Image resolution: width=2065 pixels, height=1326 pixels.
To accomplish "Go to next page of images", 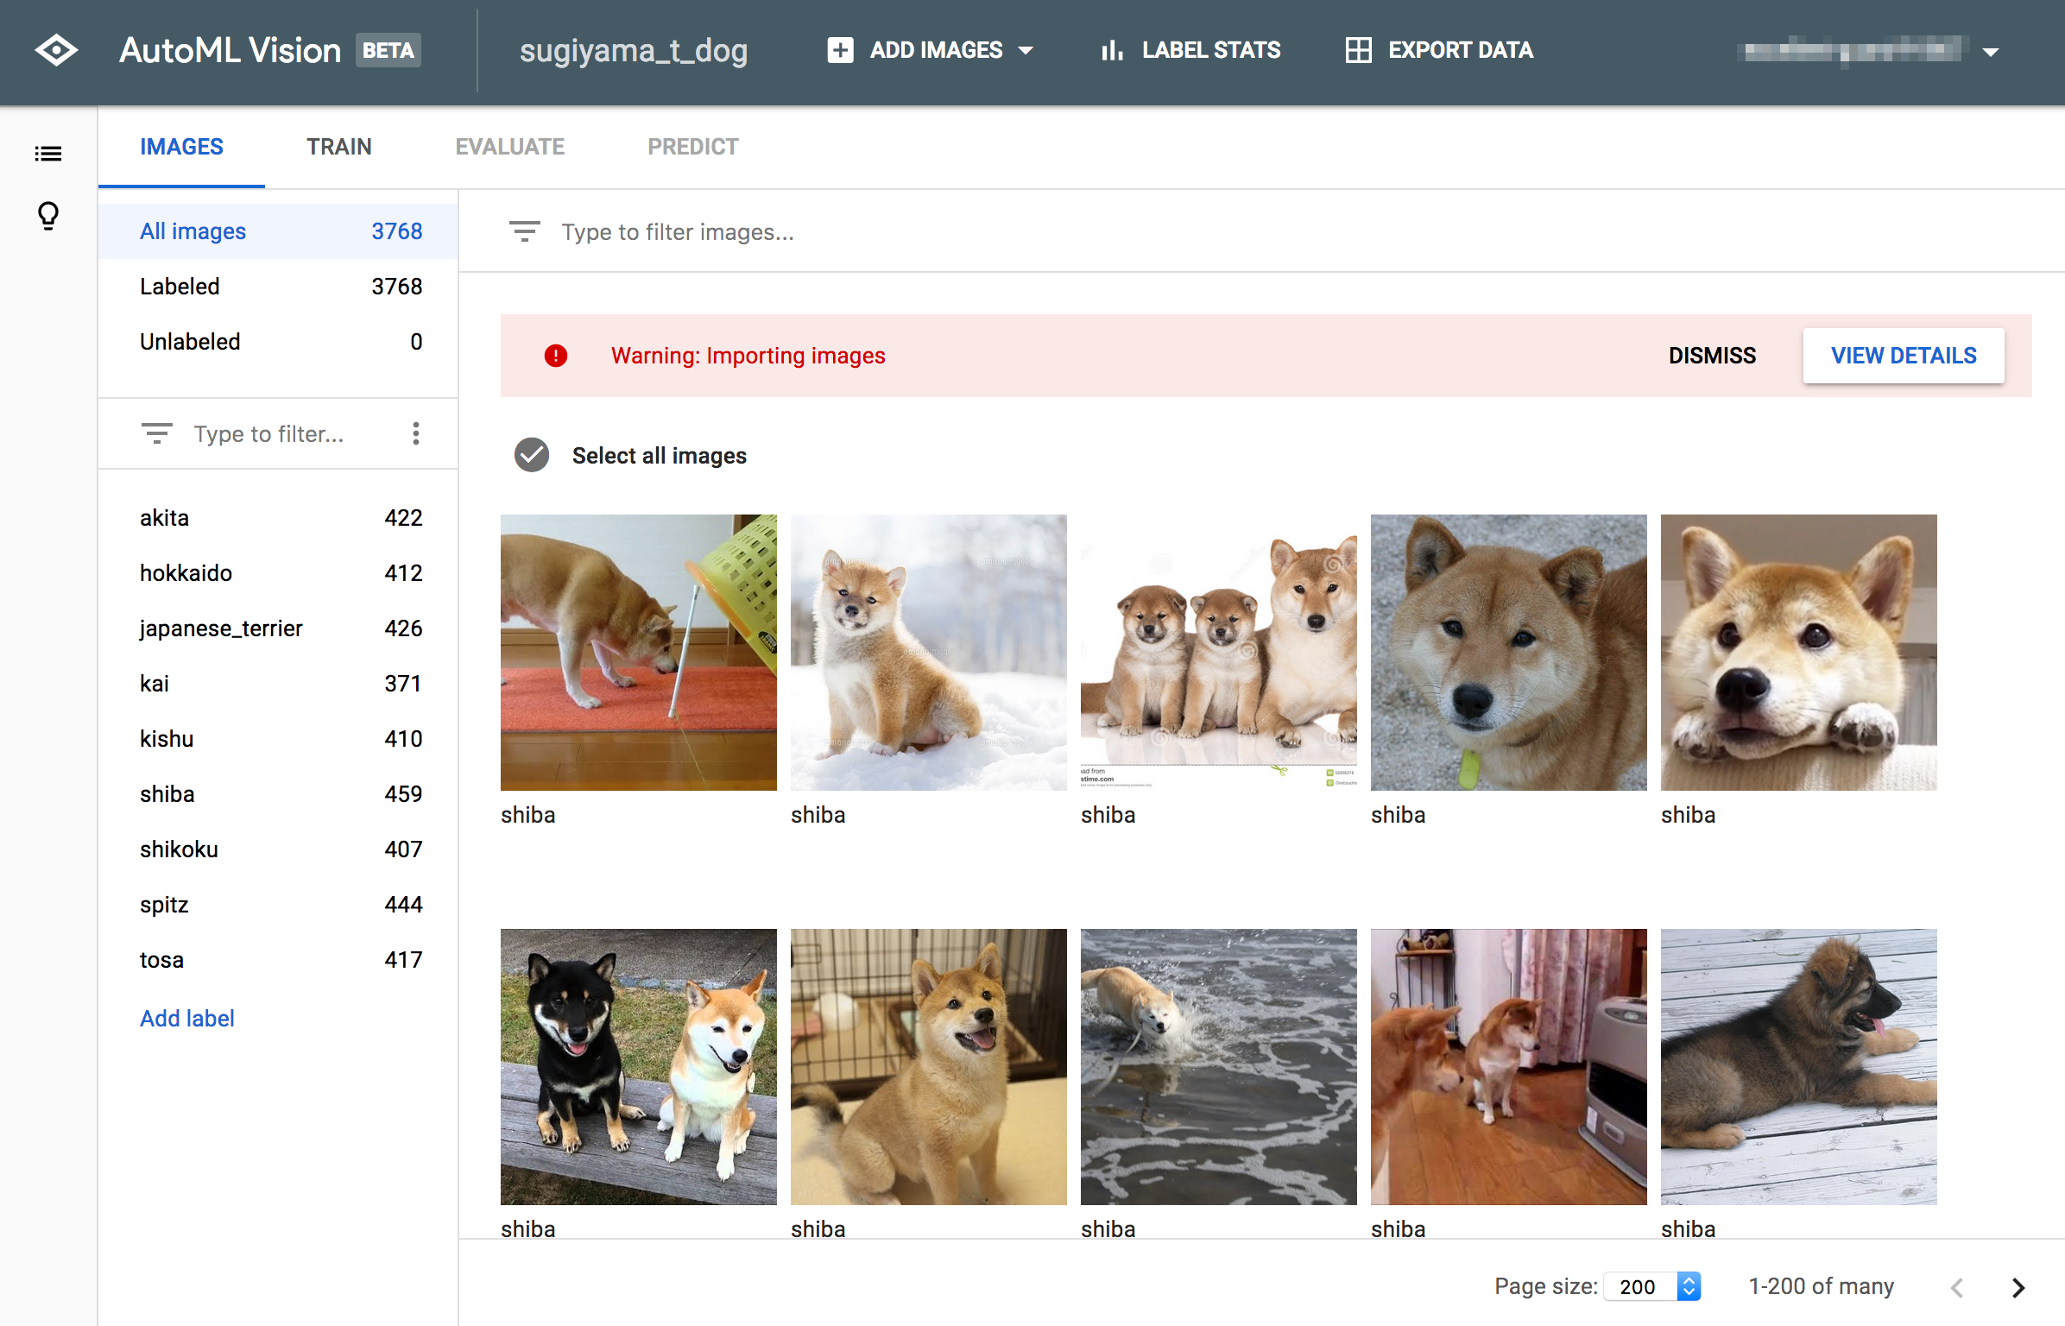I will point(2018,1287).
